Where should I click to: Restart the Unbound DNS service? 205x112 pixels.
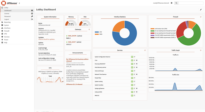134,92
